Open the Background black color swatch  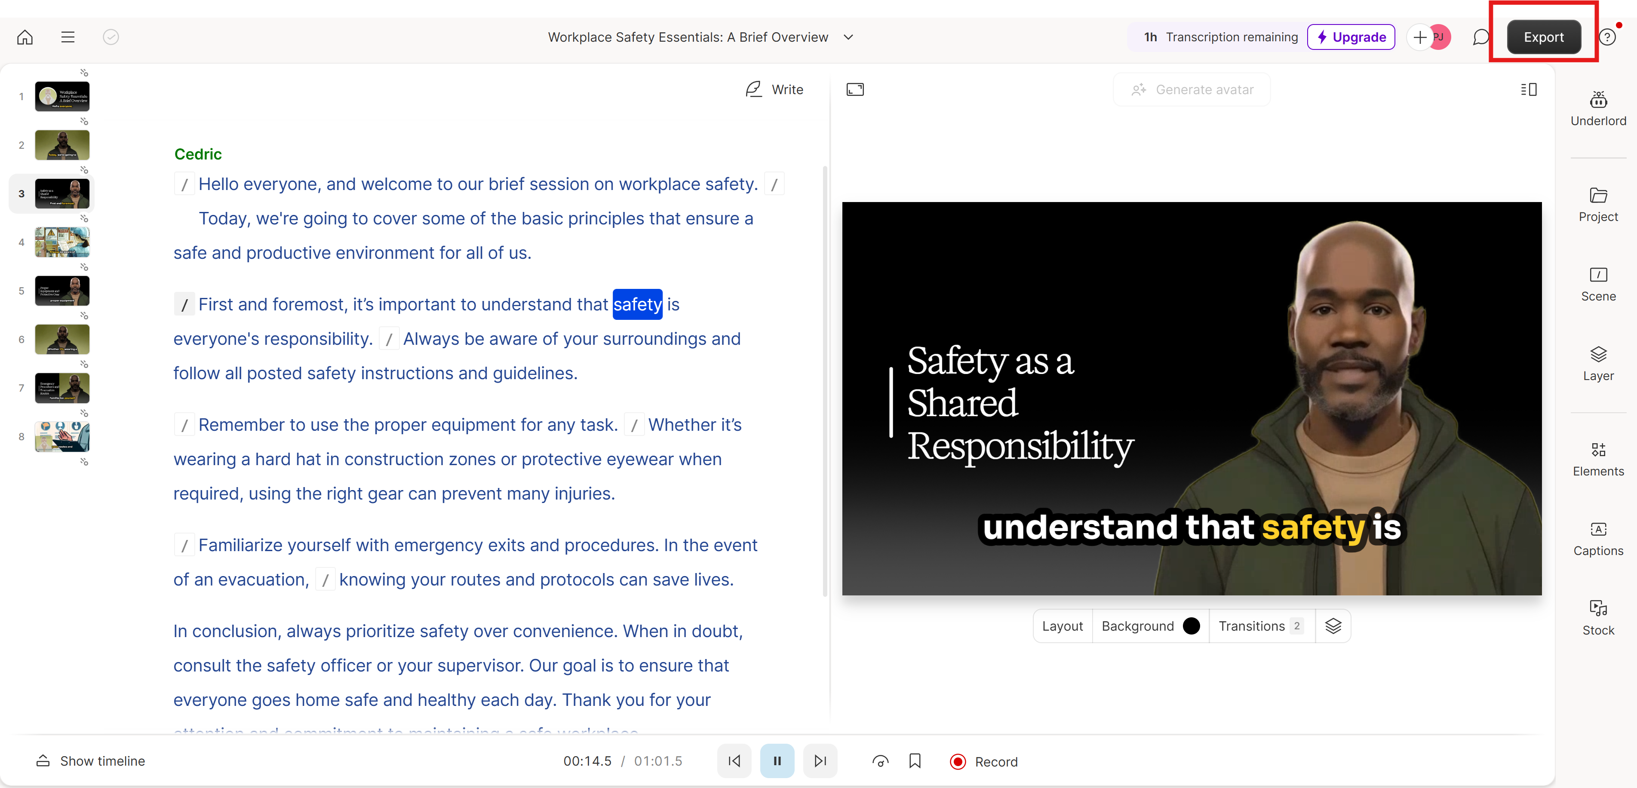[x=1192, y=626]
